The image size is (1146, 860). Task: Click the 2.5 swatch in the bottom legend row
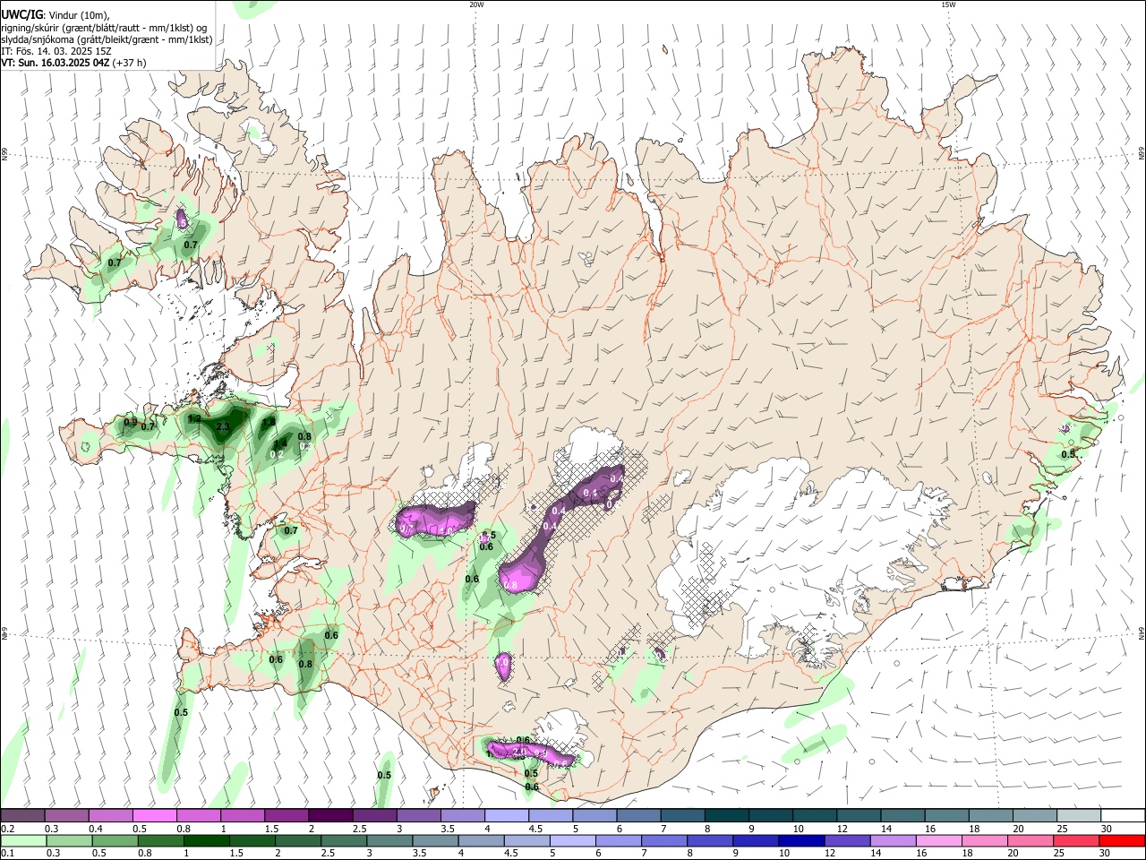click(x=343, y=840)
